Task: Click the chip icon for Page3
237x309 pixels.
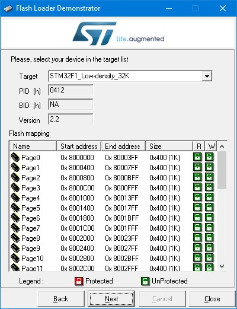Action: [x=15, y=187]
